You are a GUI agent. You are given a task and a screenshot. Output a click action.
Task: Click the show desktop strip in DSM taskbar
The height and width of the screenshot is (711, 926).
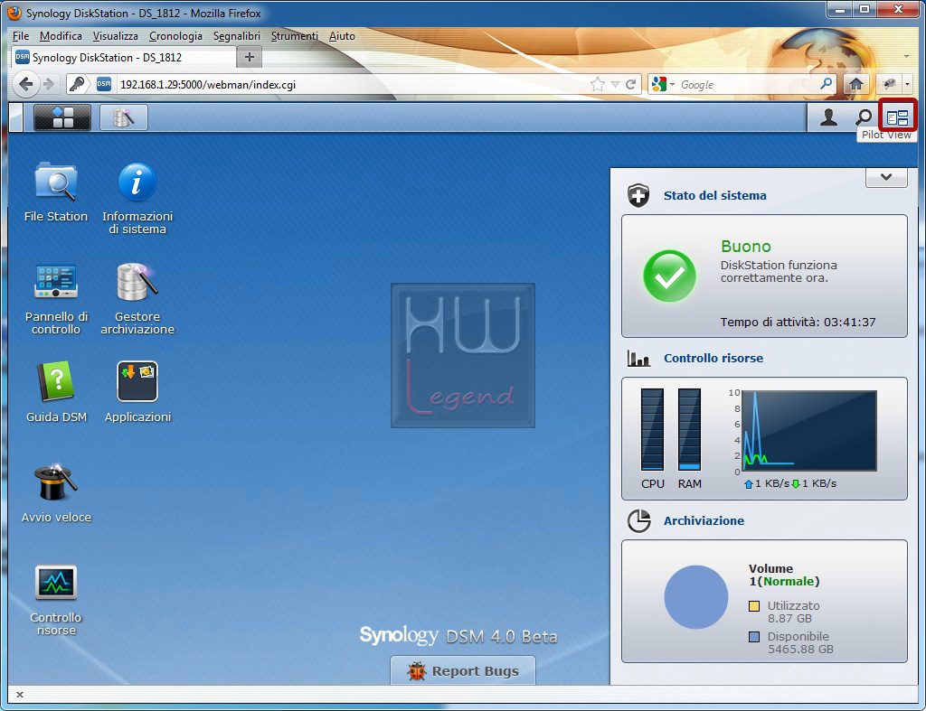coord(16,117)
